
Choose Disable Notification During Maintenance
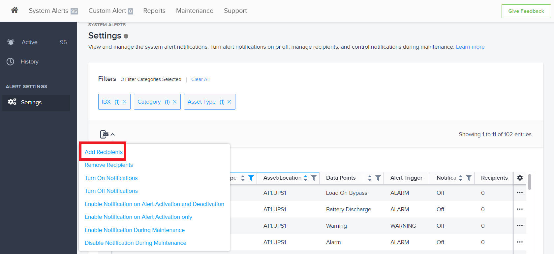(x=136, y=243)
